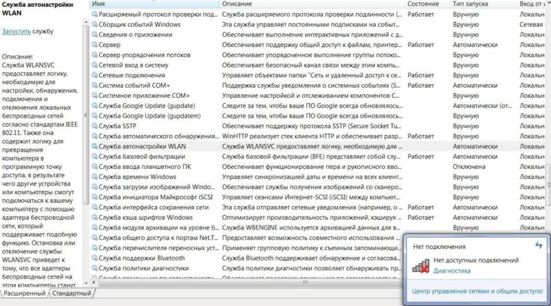Select Служба автоматического обнаружения row
Screen dimensions: 551x306
(318, 136)
